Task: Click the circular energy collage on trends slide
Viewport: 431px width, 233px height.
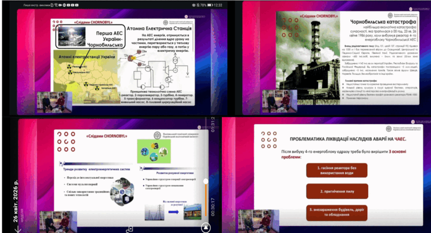Action: (x=122, y=192)
